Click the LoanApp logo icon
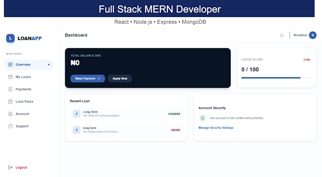The image size is (322, 177). [10, 38]
